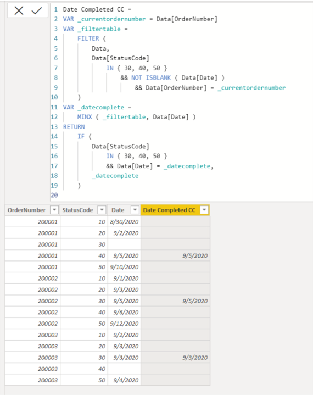This screenshot has width=313, height=395.
Task: Click the _datecomplete declaration on line 11
Action: [100, 107]
